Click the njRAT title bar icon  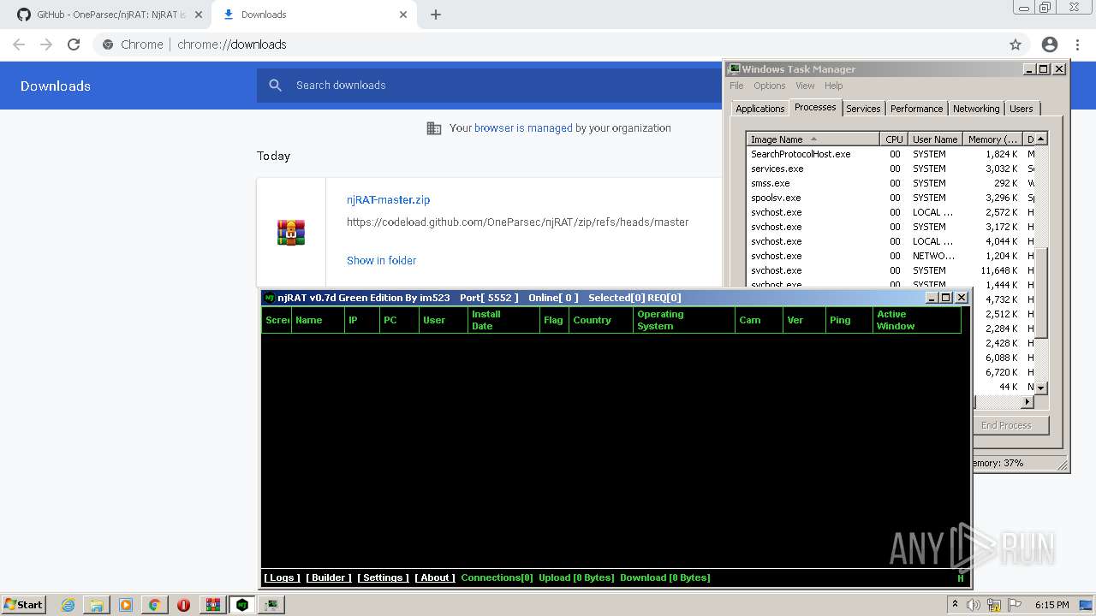pos(270,298)
